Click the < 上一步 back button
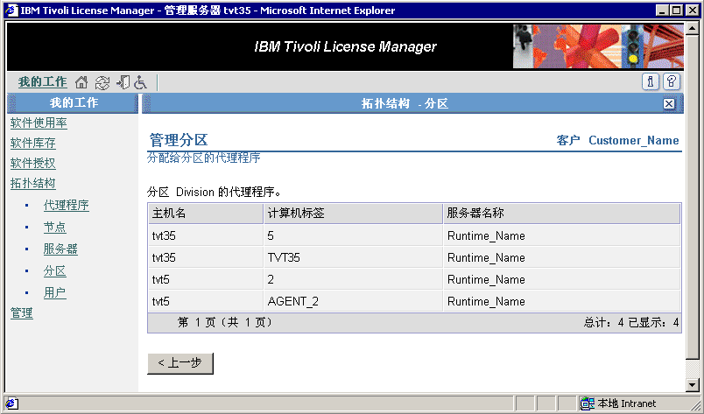 pyautogui.click(x=180, y=363)
